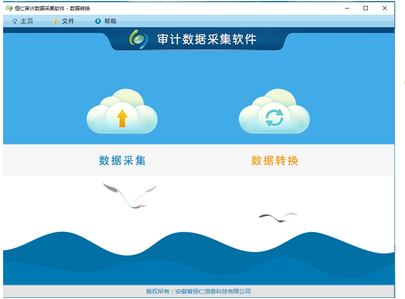Click the refresh cloud icon for data conversion

click(x=274, y=111)
